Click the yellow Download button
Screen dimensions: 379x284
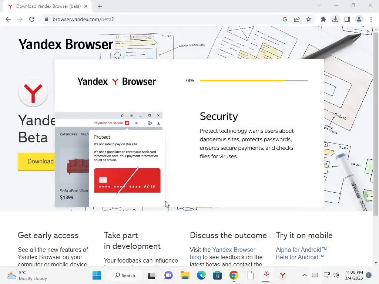(37, 161)
